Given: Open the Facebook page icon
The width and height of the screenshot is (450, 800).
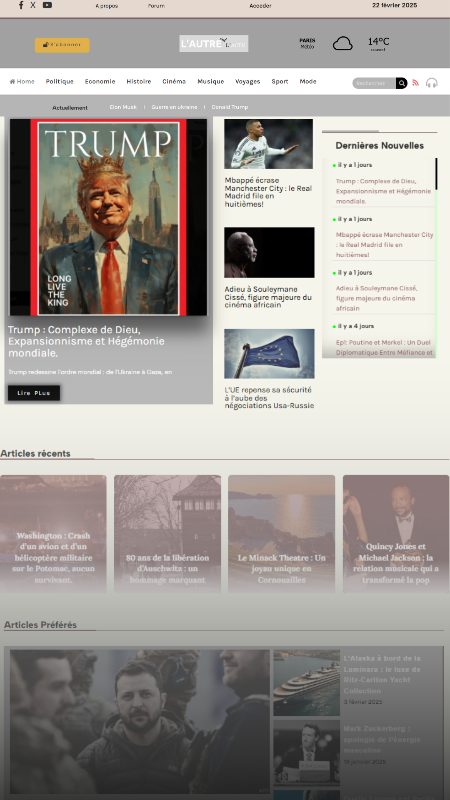Looking at the screenshot, I should pyautogui.click(x=21, y=5).
